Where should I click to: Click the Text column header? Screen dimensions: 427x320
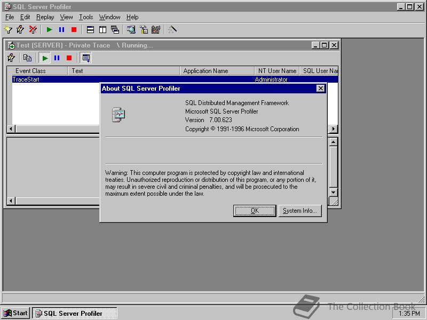124,71
